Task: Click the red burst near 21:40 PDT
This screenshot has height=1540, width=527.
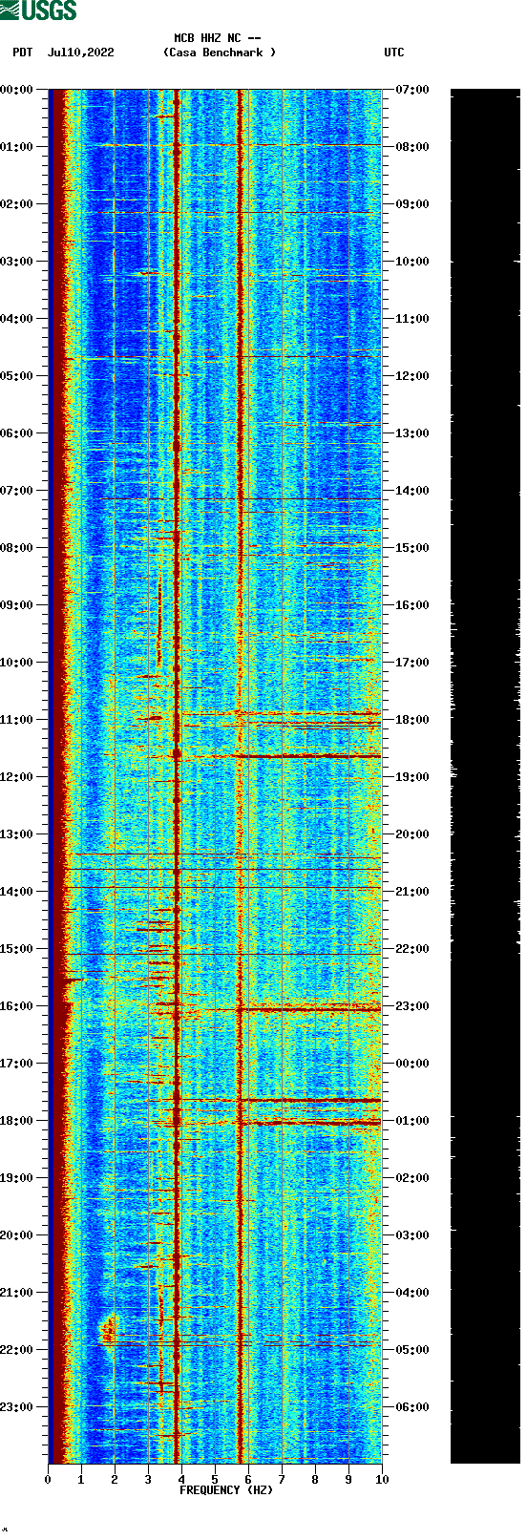Action: 108,1328
